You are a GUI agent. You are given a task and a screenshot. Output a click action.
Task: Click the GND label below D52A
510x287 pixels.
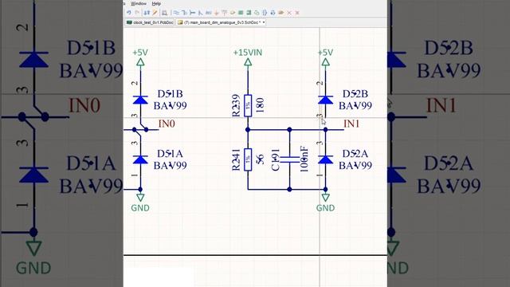click(325, 208)
